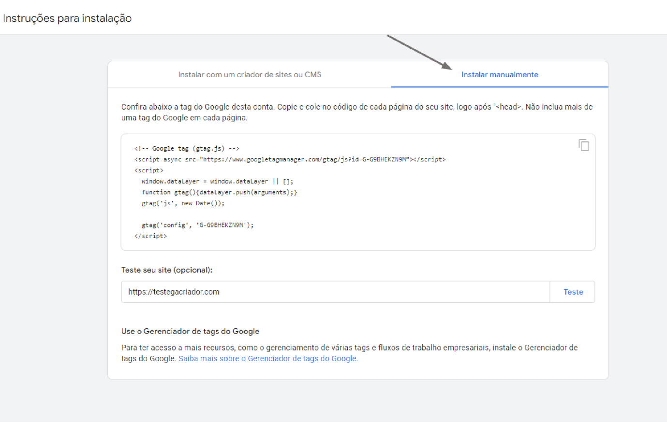Click the '<!-- Google tag (gtag.js) -->' line
This screenshot has width=667, height=422.
(x=187, y=149)
